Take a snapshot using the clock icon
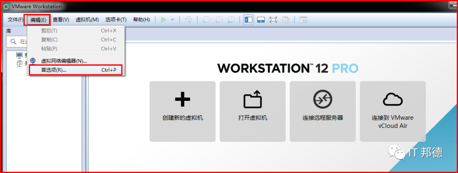This screenshot has width=458, height=173. click(x=206, y=20)
